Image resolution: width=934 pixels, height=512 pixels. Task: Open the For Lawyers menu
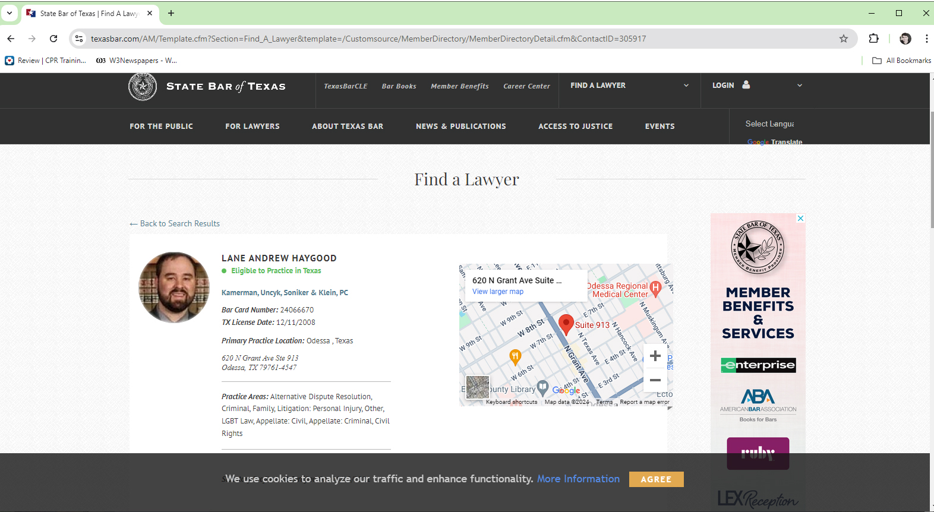coord(253,127)
